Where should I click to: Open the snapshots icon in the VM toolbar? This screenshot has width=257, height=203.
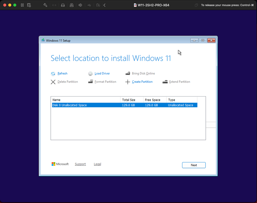pos(29,5)
